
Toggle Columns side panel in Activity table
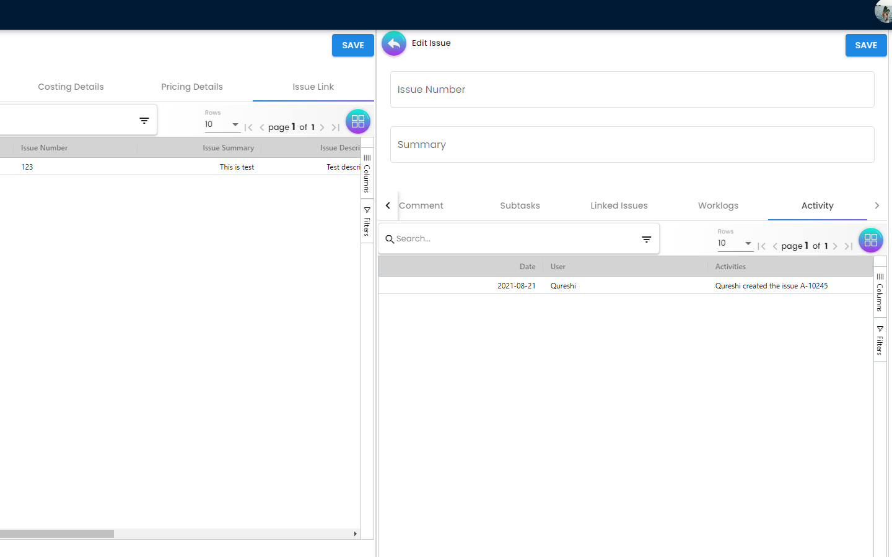coord(880,292)
